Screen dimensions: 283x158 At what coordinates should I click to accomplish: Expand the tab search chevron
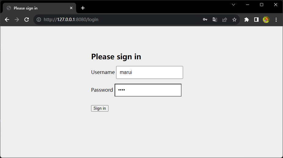tap(233, 5)
